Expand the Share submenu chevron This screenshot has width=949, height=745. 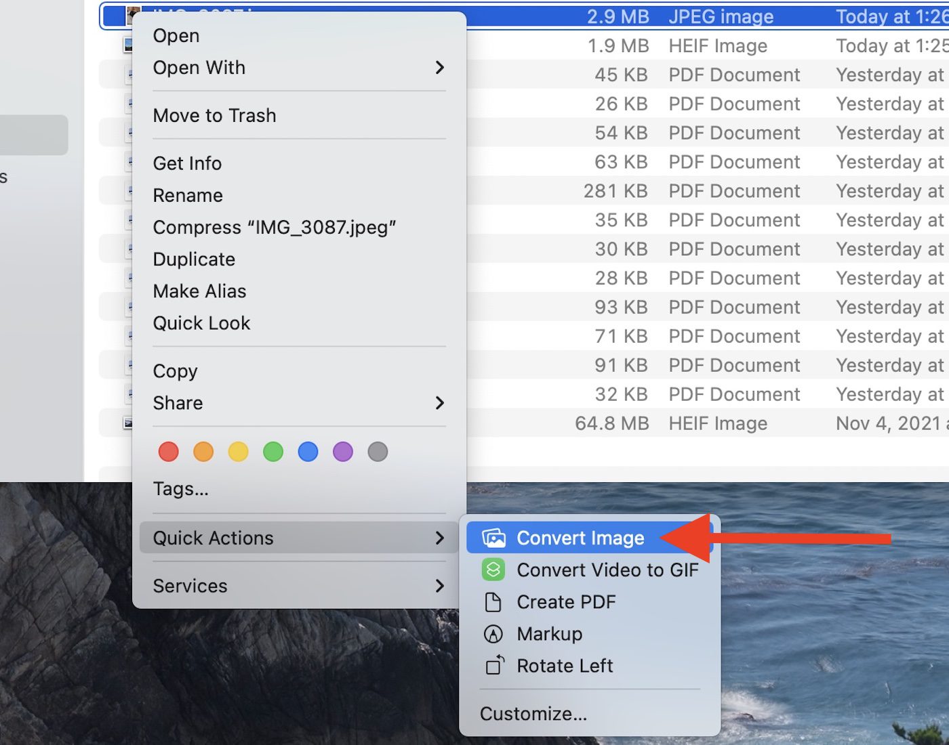click(x=439, y=403)
